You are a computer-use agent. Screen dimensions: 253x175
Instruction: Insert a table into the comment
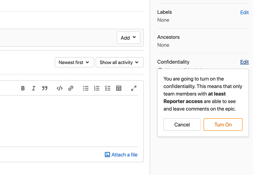click(119, 88)
